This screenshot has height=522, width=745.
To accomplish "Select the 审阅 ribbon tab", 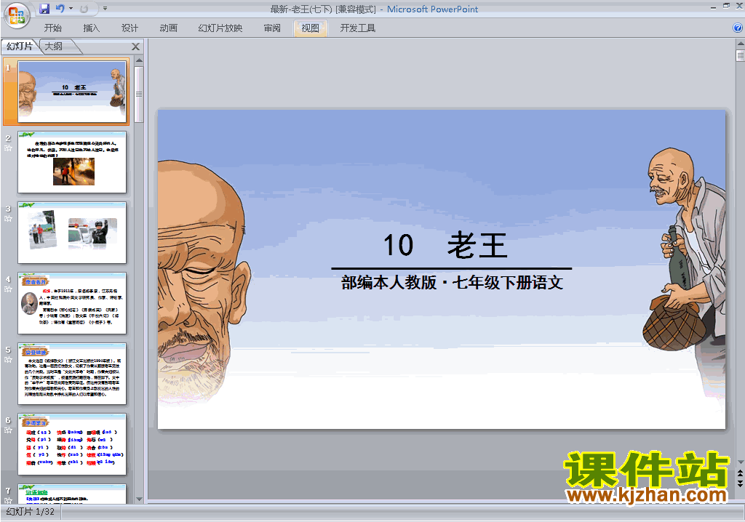I will coord(272,28).
